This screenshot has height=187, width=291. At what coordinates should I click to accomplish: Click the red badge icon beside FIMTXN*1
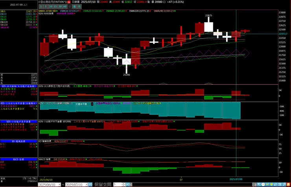69,2
